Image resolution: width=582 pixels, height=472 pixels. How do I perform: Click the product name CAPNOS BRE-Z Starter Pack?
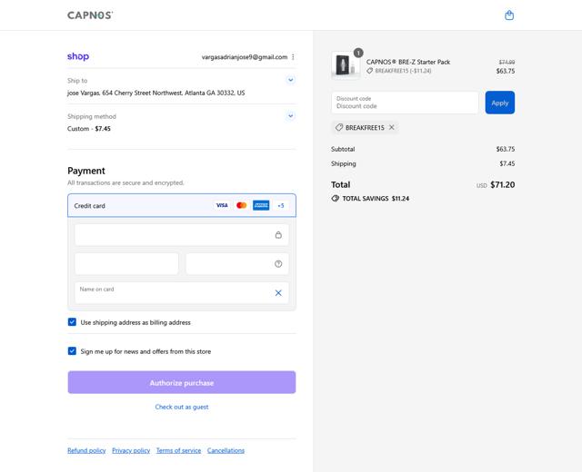(x=408, y=62)
